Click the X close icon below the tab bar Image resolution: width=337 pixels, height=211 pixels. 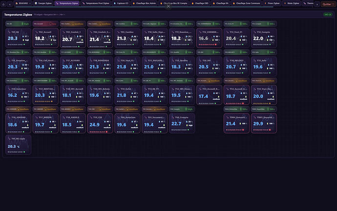tap(168, 6)
